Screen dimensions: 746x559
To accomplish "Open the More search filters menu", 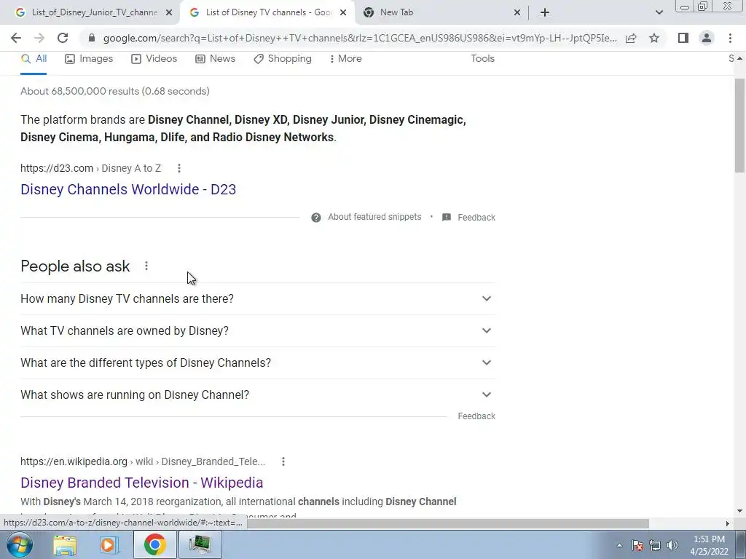I will pos(346,58).
